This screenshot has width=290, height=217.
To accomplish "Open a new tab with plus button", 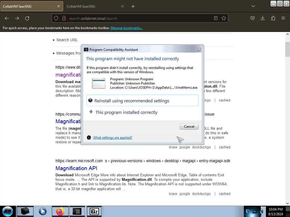I will tap(133, 6).
